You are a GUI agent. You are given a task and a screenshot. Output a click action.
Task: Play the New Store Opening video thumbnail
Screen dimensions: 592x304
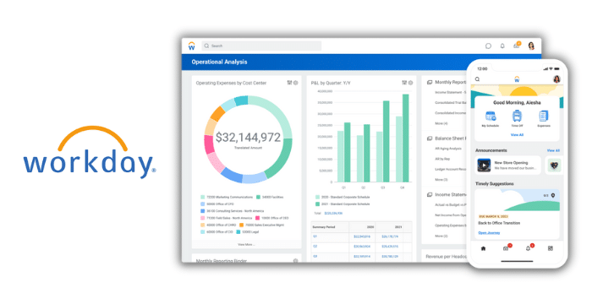[484, 166]
